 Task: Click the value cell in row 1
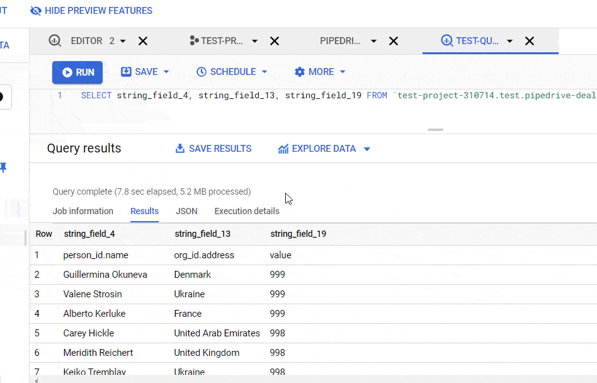(281, 255)
